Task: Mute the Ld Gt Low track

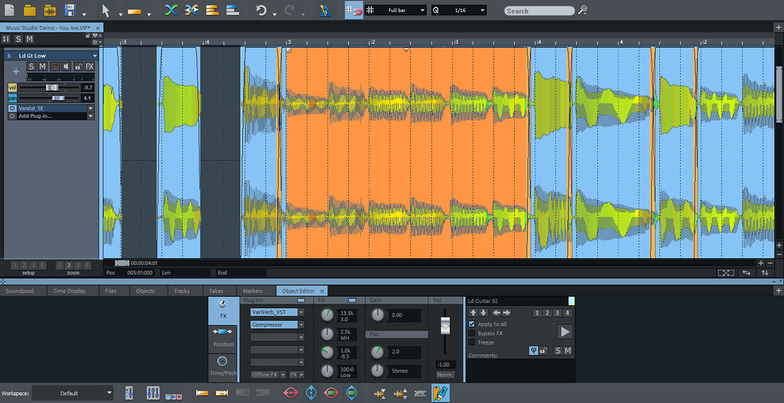Action: (x=42, y=66)
